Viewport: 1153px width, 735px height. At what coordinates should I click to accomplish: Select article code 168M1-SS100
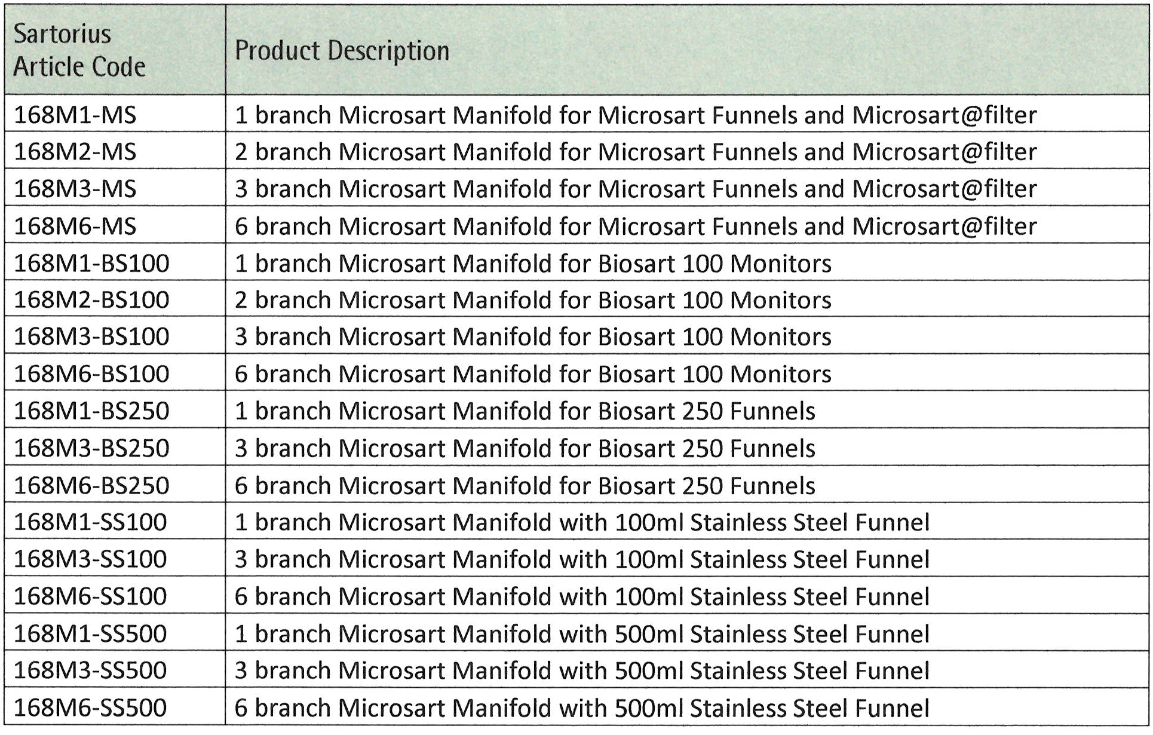coord(90,522)
